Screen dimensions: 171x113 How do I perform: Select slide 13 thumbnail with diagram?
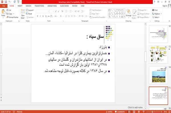158,54
